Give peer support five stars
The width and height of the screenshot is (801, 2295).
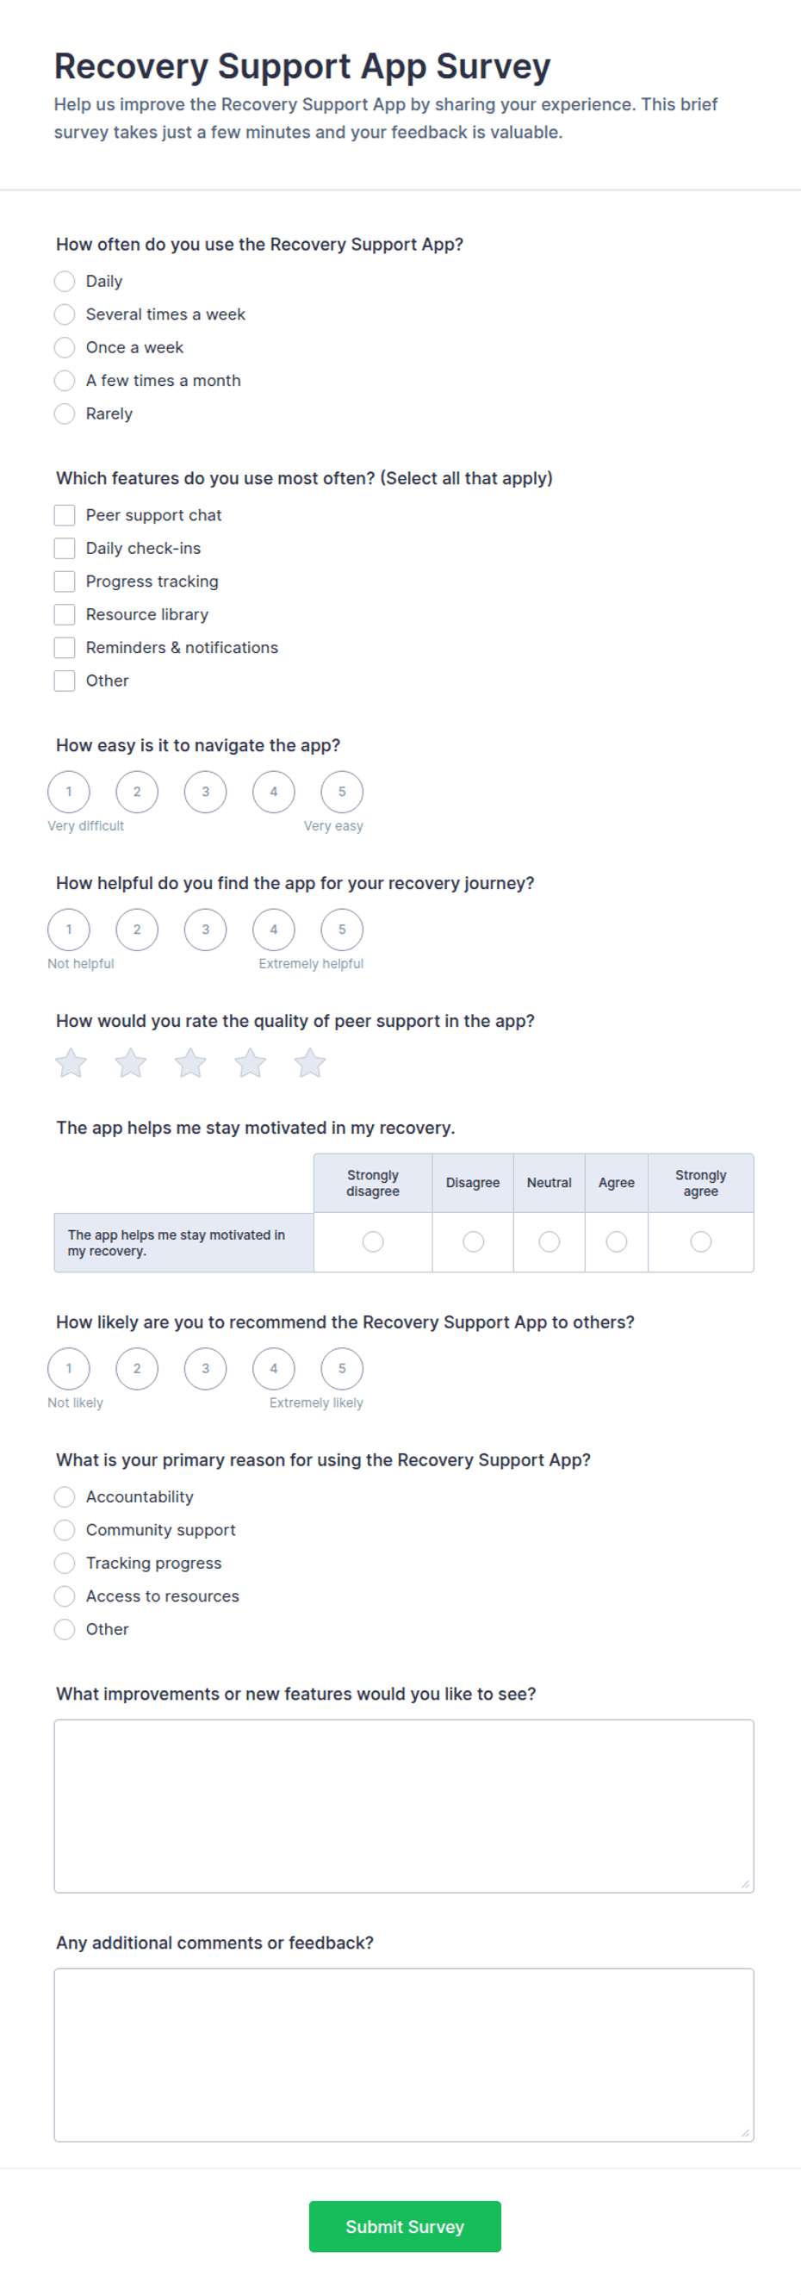click(x=310, y=1063)
